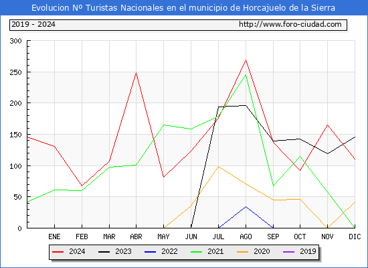Select the 2019 legend label

pyautogui.click(x=308, y=251)
